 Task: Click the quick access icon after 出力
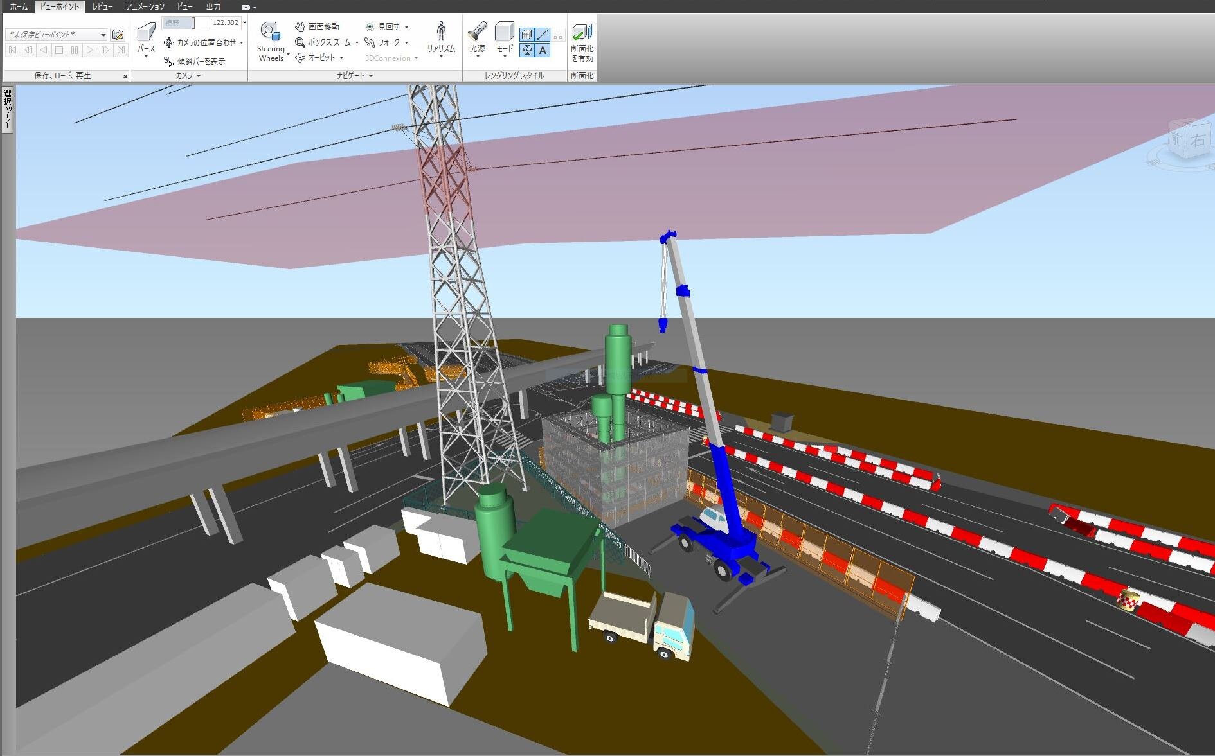click(x=246, y=7)
